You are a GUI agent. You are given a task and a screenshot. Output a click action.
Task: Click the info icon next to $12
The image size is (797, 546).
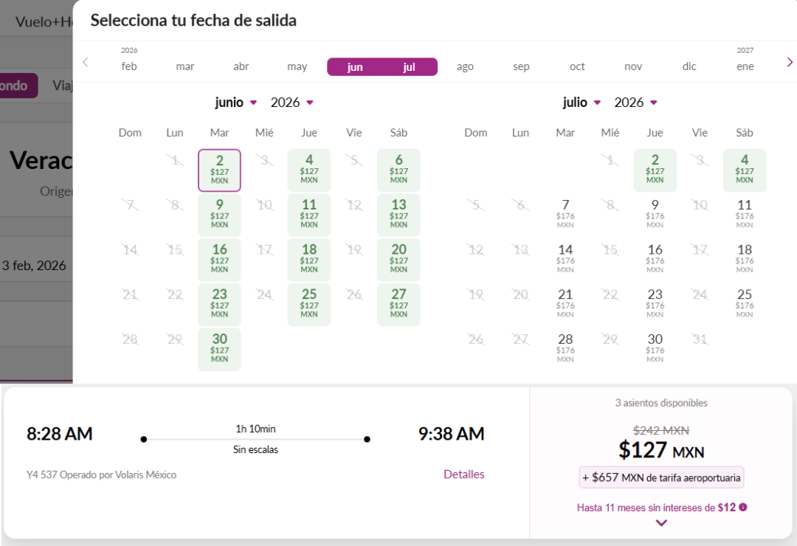(x=742, y=508)
